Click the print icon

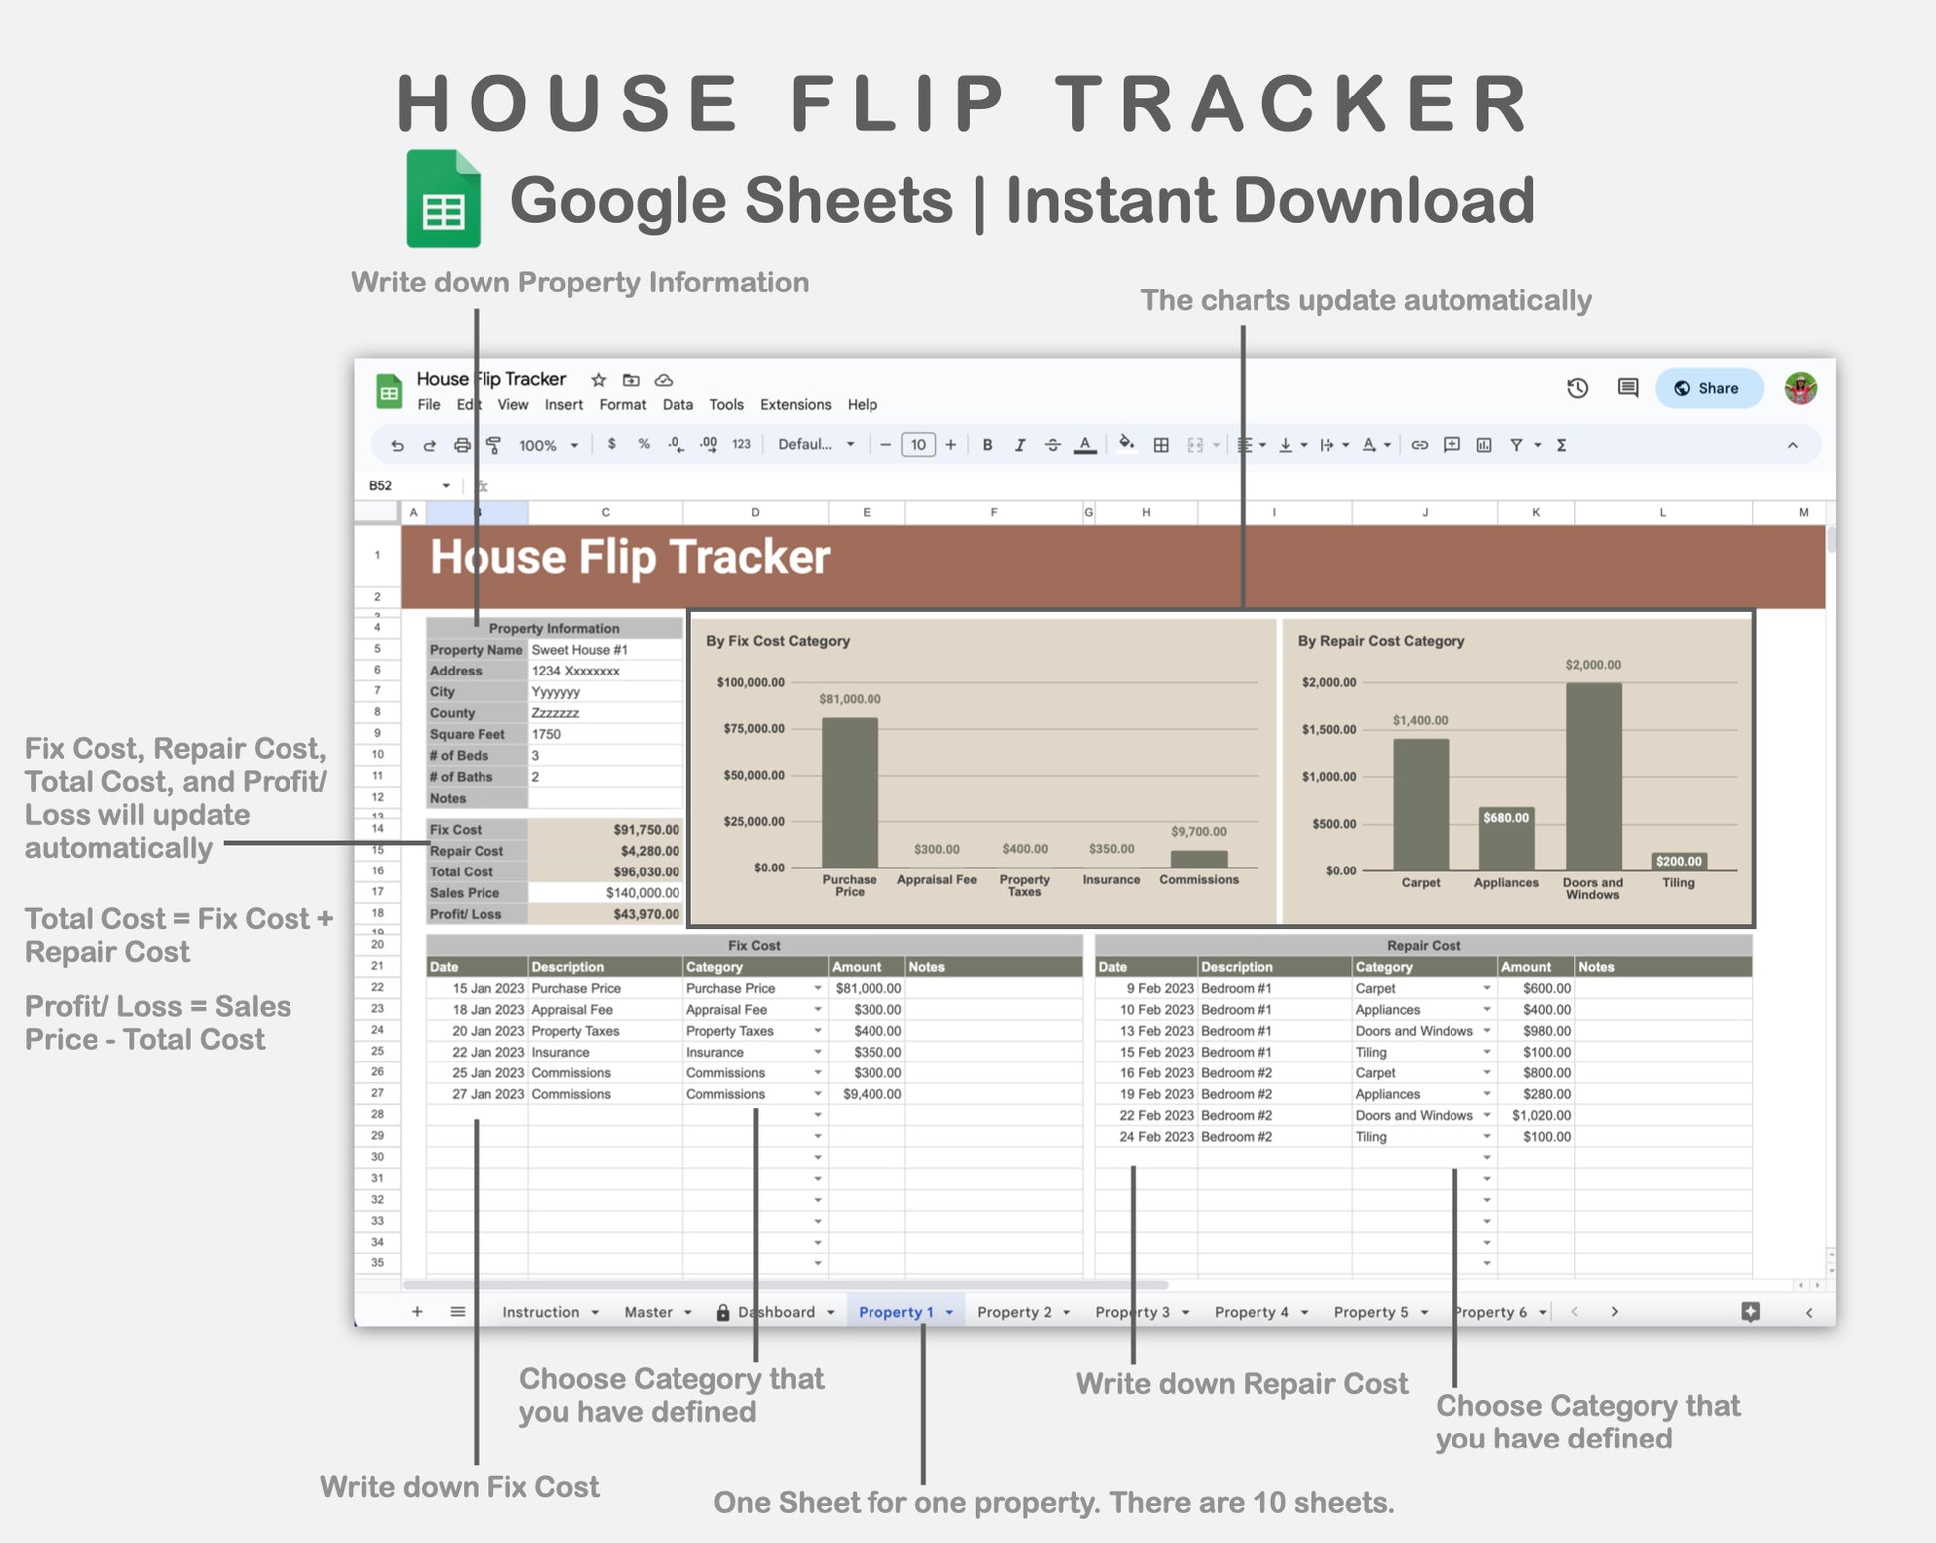click(x=462, y=445)
